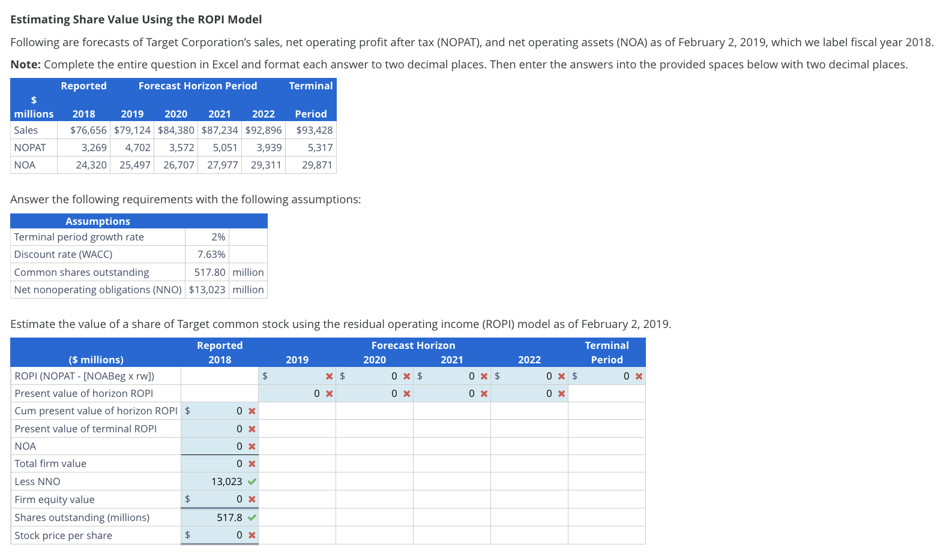Click the Discount rate value 7.63%
Image resolution: width=946 pixels, height=554 pixels.
(211, 254)
